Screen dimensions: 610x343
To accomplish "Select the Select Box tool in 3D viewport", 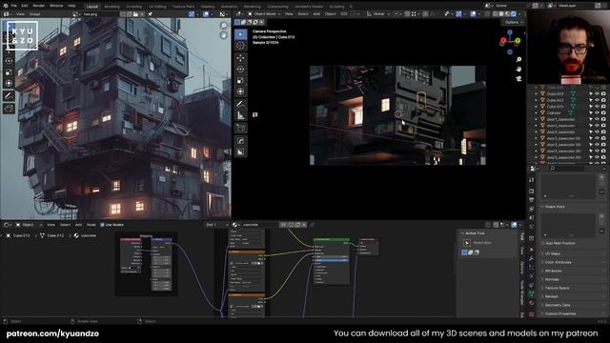I will click(x=240, y=34).
